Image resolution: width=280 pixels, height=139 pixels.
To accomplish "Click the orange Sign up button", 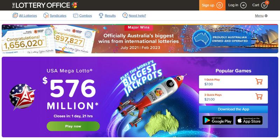I will 212,5.
